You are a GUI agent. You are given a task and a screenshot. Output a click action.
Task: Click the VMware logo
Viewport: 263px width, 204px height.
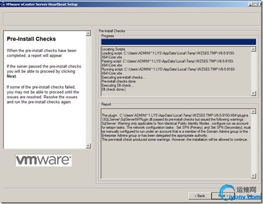point(43,160)
